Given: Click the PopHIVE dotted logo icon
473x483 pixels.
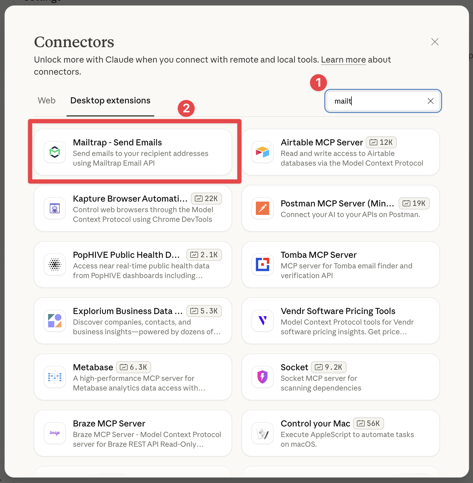Looking at the screenshot, I should pyautogui.click(x=55, y=264).
